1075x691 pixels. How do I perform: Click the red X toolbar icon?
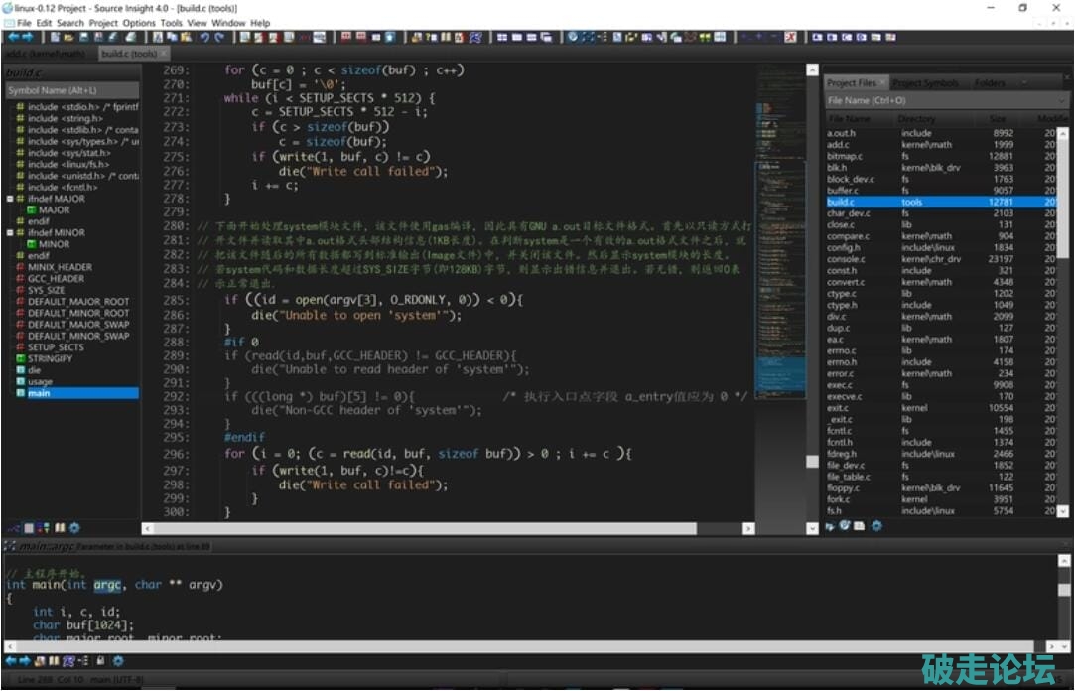pyautogui.click(x=791, y=37)
